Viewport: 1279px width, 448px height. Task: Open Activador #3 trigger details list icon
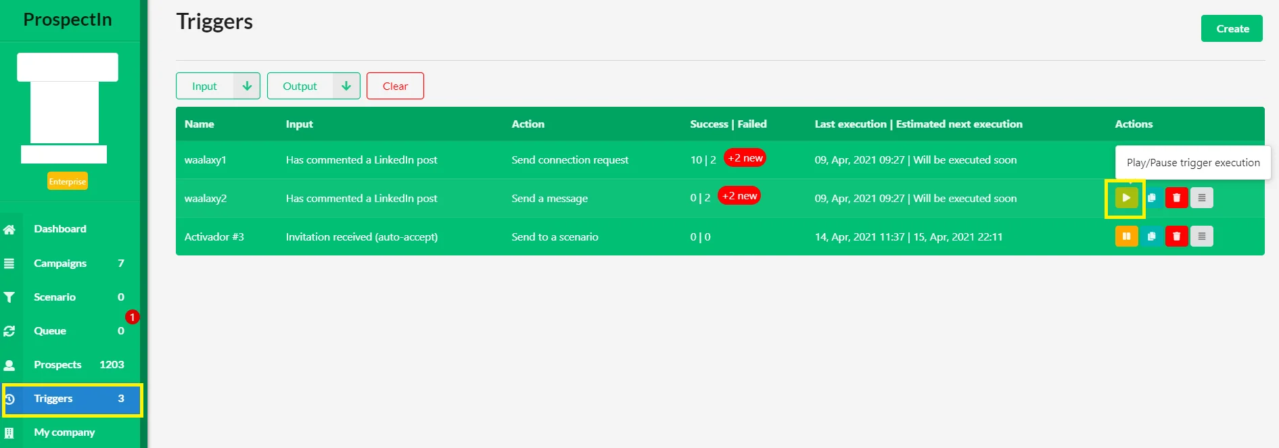coord(1202,237)
